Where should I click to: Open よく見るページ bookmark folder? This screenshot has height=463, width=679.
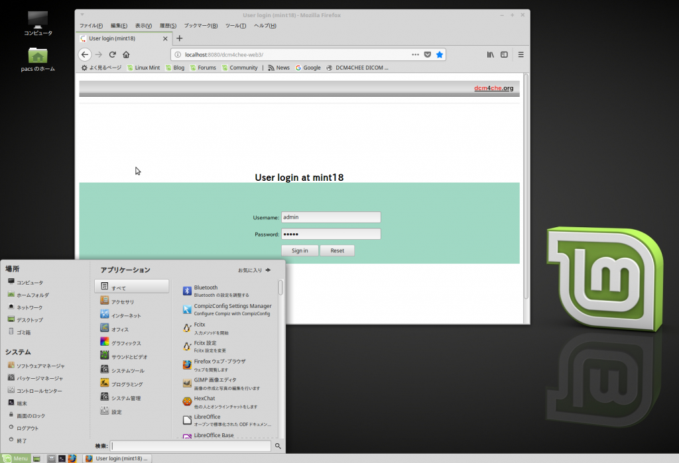tap(101, 68)
